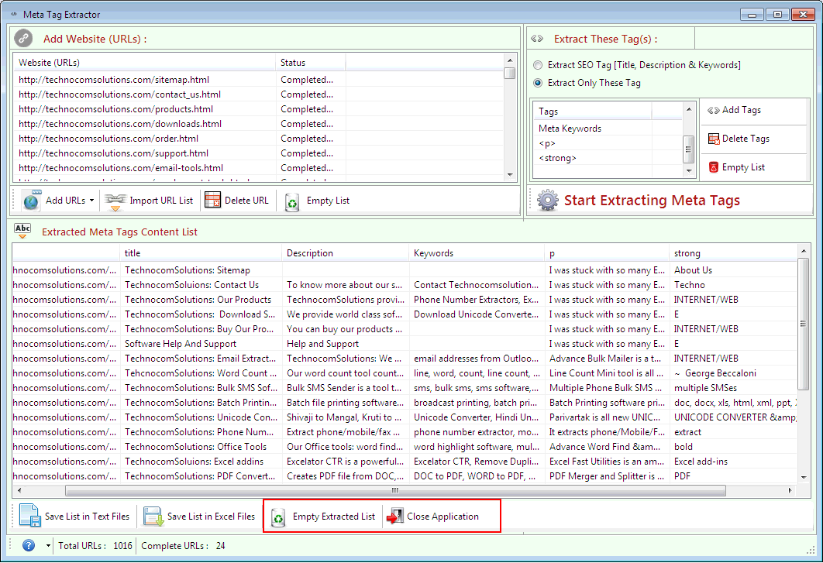
Task: Select the order.html URL row
Action: tap(258, 139)
